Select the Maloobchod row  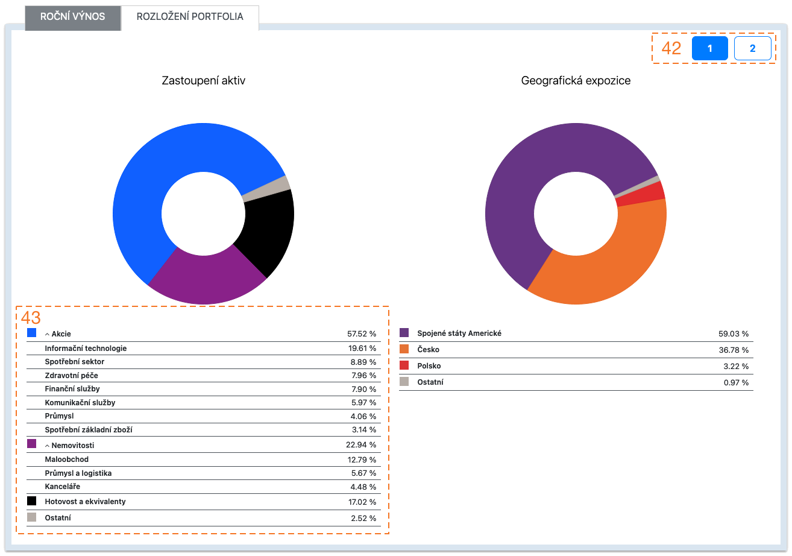(204, 460)
